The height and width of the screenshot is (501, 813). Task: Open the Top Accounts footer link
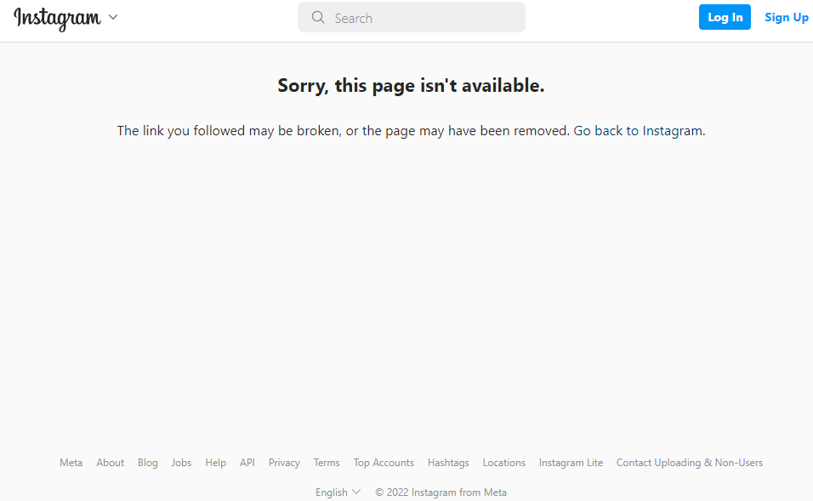click(x=384, y=463)
